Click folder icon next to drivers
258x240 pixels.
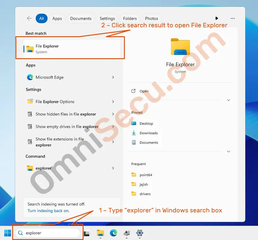coord(134,194)
